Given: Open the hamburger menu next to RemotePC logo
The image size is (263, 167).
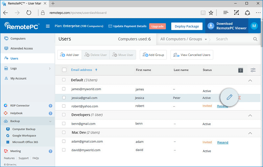Looking at the screenshot, I should coord(48,26).
